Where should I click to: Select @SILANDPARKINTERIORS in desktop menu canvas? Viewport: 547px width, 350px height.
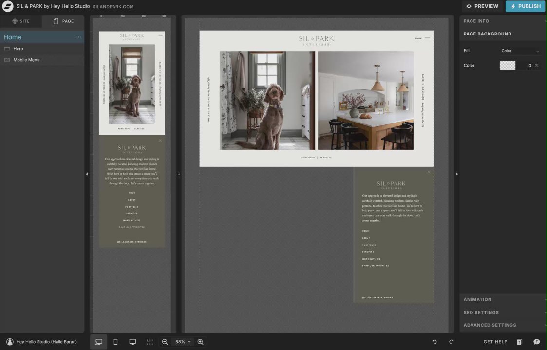[x=377, y=298]
